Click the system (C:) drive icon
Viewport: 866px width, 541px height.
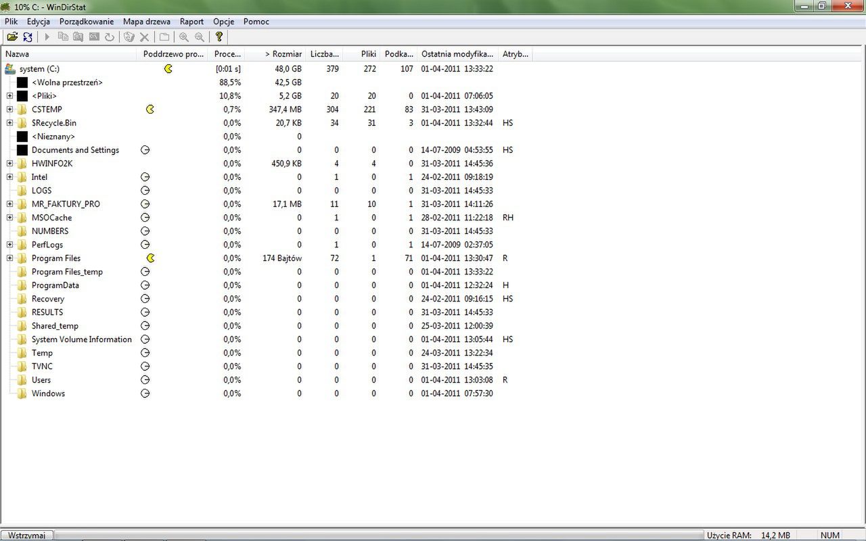click(10, 68)
